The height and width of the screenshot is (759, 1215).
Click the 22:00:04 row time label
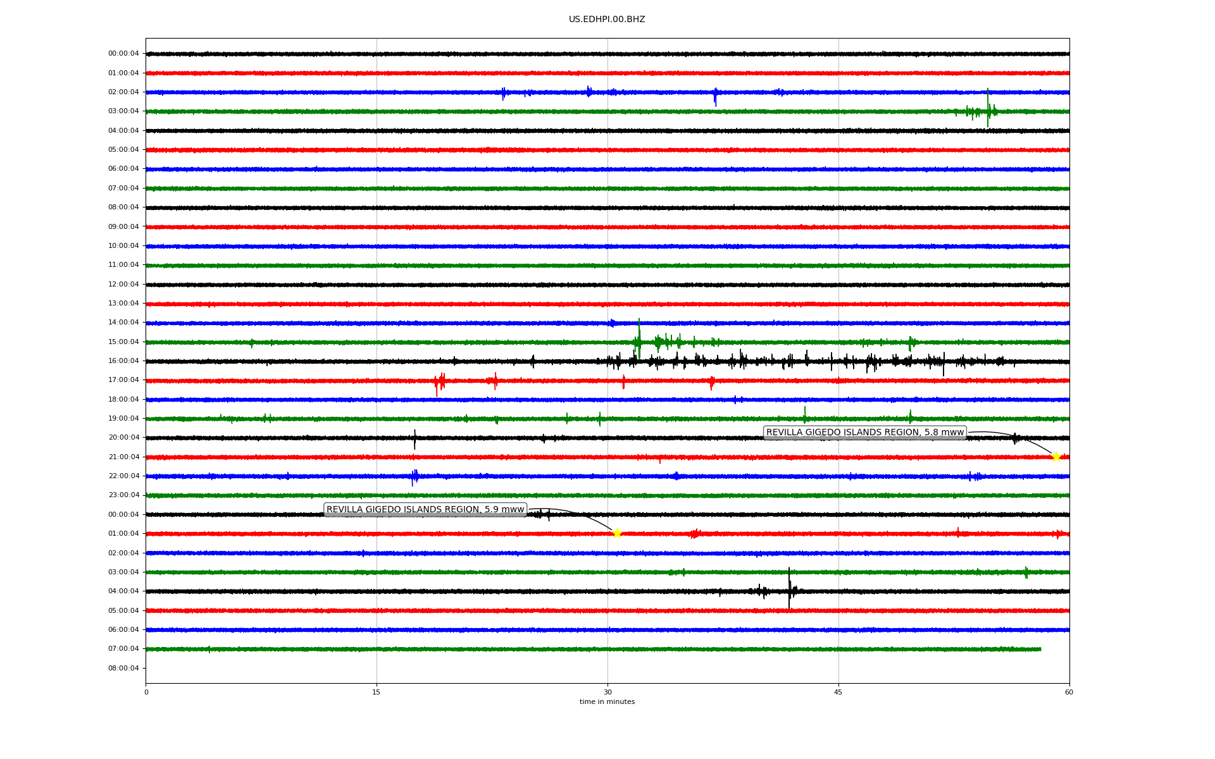pos(123,476)
